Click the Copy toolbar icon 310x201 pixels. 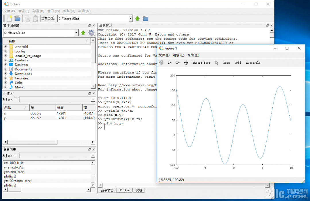(27, 18)
